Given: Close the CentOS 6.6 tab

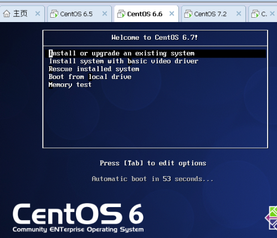Looking at the screenshot, I should (172, 14).
